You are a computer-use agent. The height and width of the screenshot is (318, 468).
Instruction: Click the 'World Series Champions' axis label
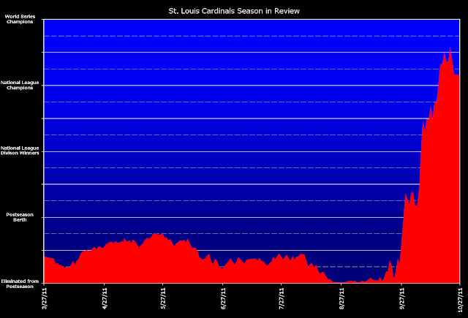coord(20,19)
